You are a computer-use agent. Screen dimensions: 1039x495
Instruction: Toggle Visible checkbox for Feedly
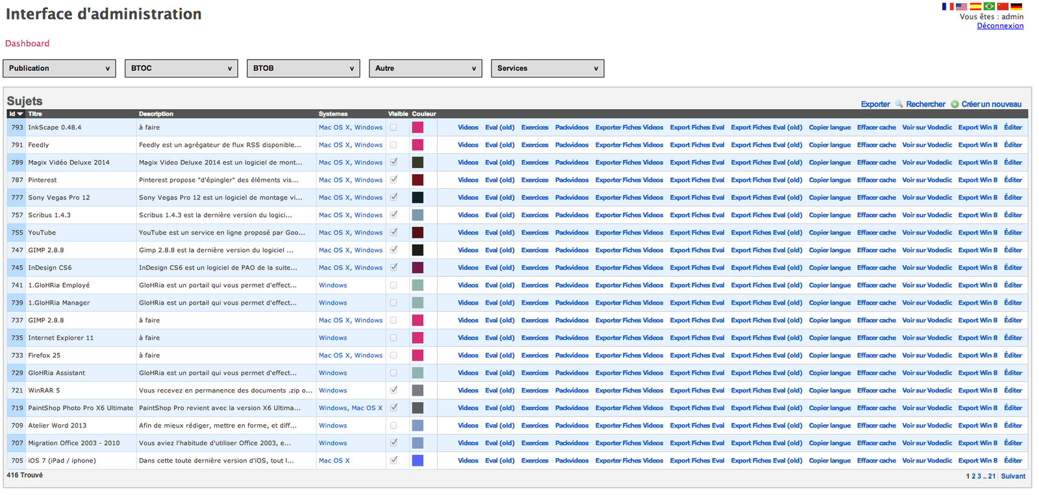click(394, 145)
